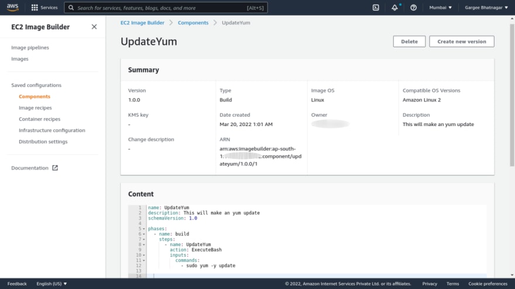Collapse the inputs fold at line 10
The height and width of the screenshot is (289, 515).
pyautogui.click(x=144, y=255)
